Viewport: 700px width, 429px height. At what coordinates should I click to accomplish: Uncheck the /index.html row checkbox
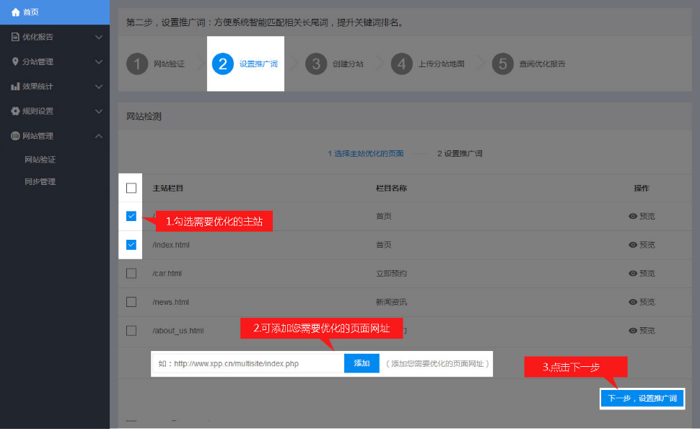(131, 244)
